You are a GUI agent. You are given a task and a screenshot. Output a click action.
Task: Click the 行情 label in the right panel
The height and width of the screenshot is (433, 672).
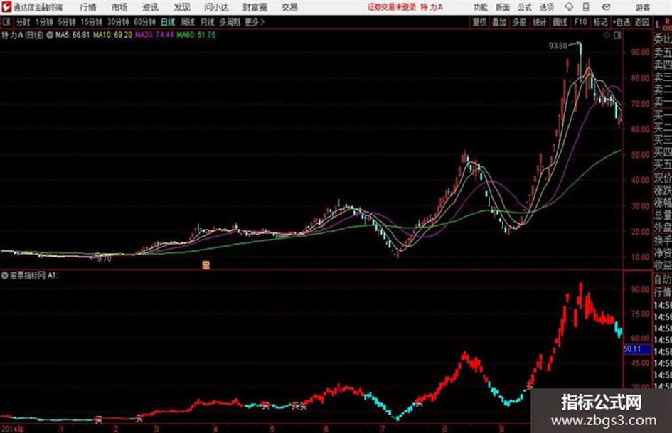point(663,293)
